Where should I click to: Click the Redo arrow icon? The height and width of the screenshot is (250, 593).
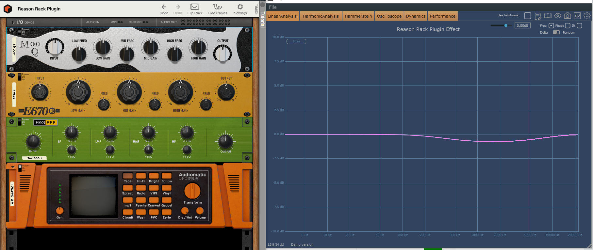click(x=178, y=7)
